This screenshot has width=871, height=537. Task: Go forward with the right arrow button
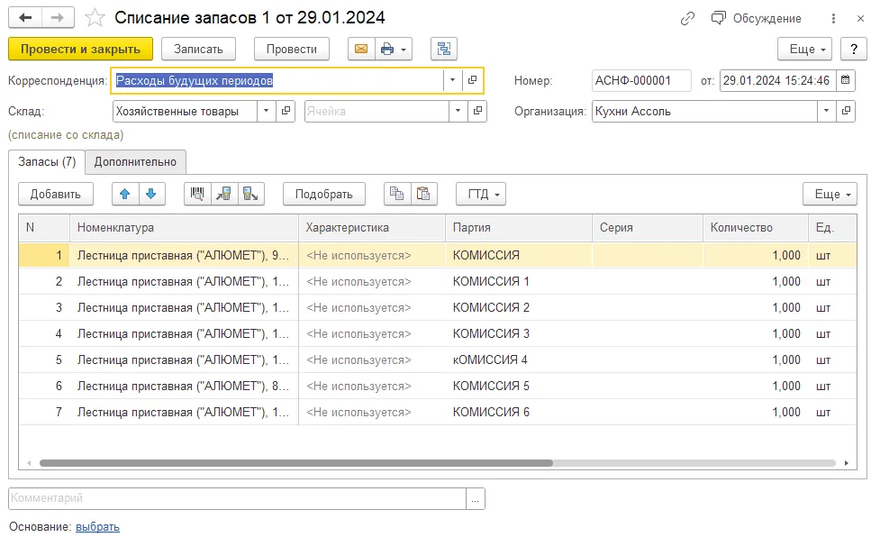pyautogui.click(x=58, y=18)
